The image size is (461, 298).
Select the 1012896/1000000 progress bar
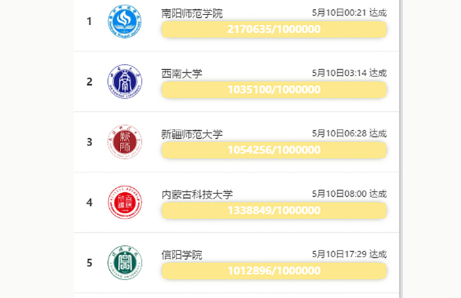[274, 271]
